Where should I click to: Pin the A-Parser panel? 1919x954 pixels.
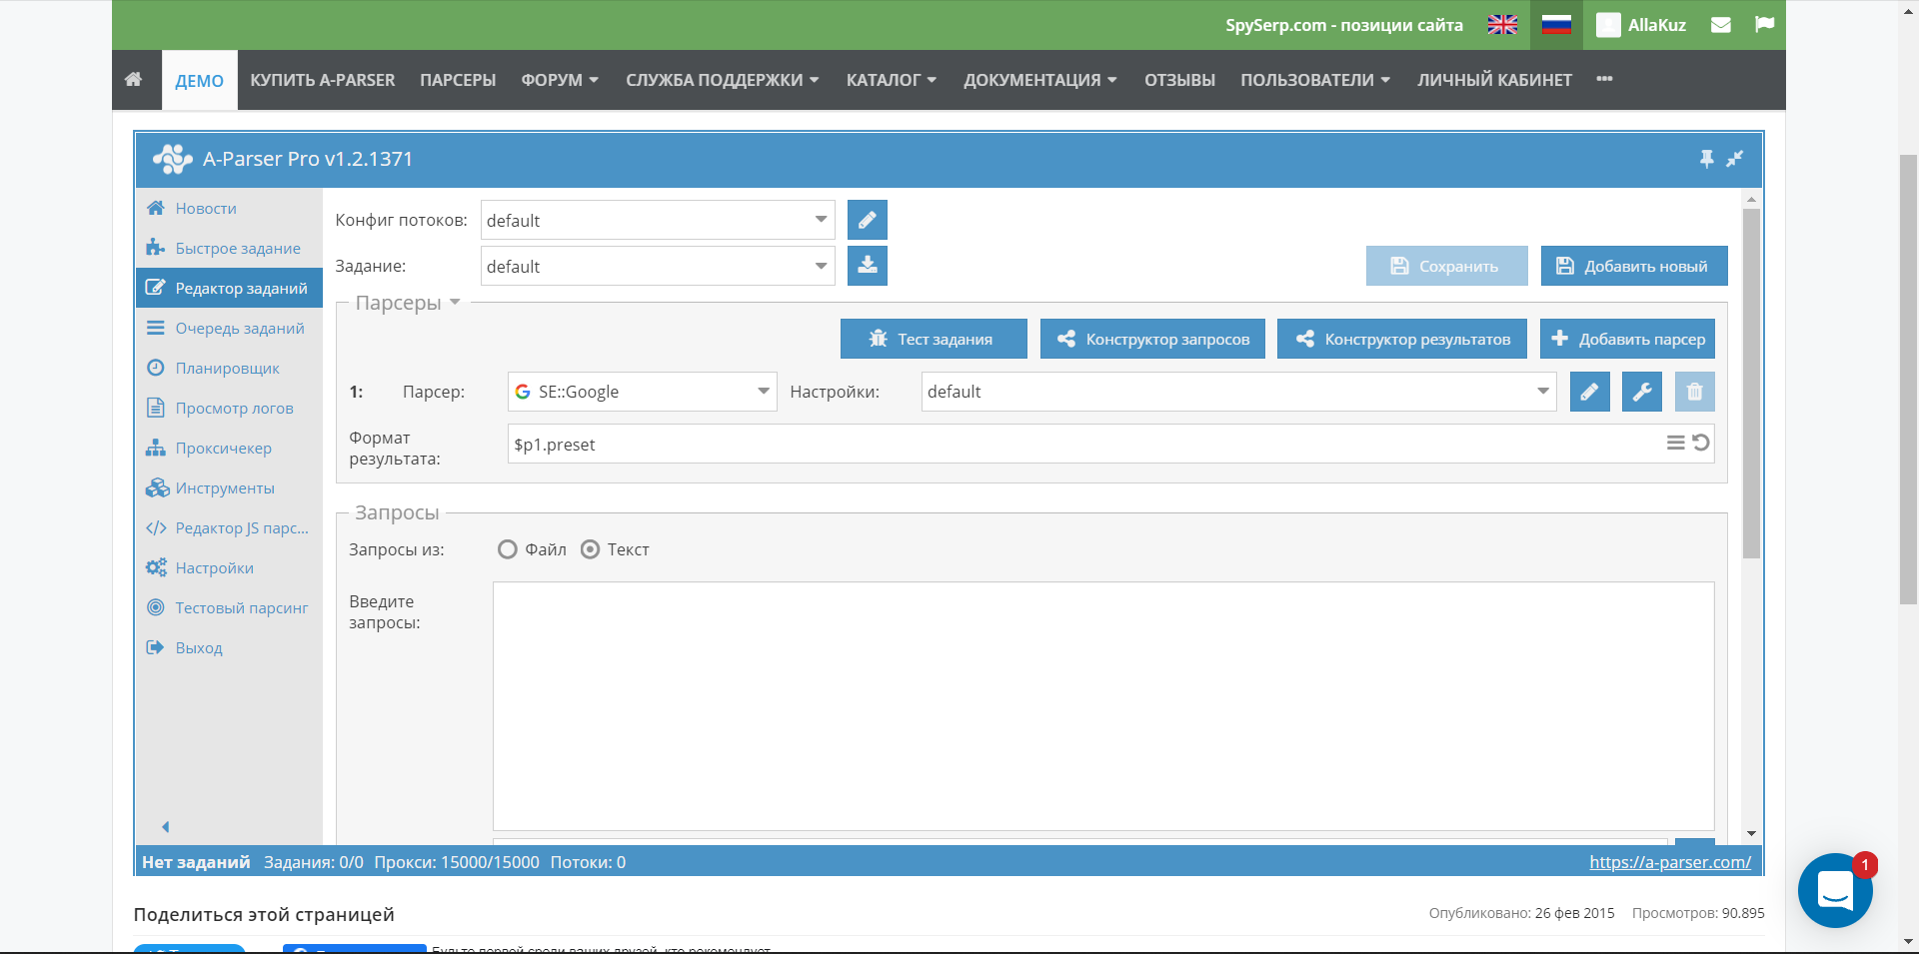pos(1706,159)
